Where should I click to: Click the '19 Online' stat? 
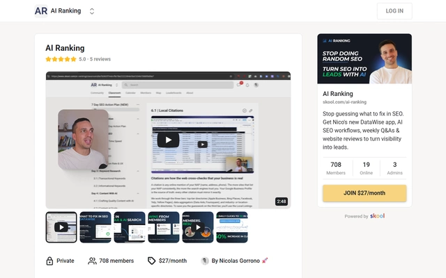[366, 168]
